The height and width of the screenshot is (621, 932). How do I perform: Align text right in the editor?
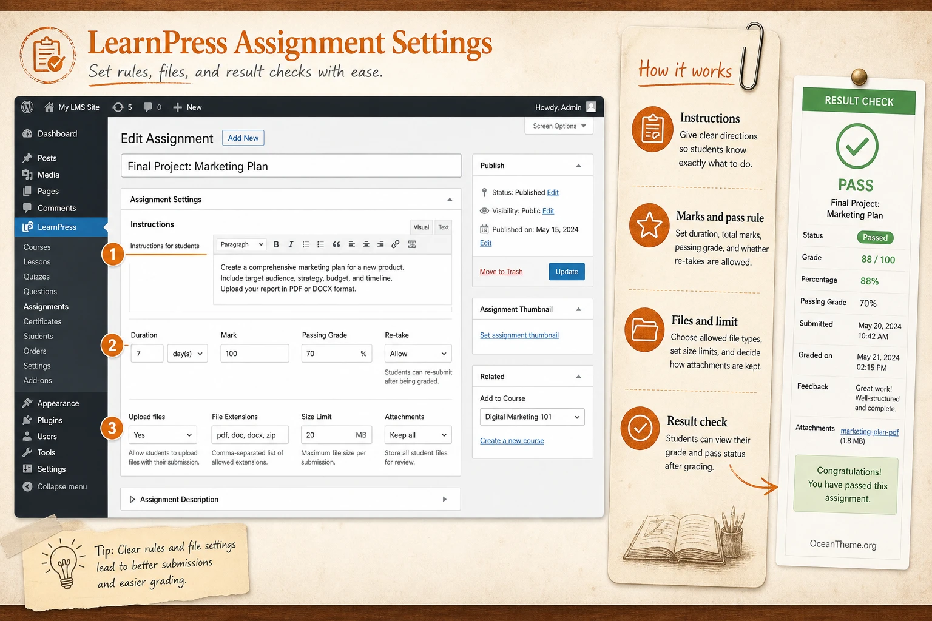click(380, 244)
